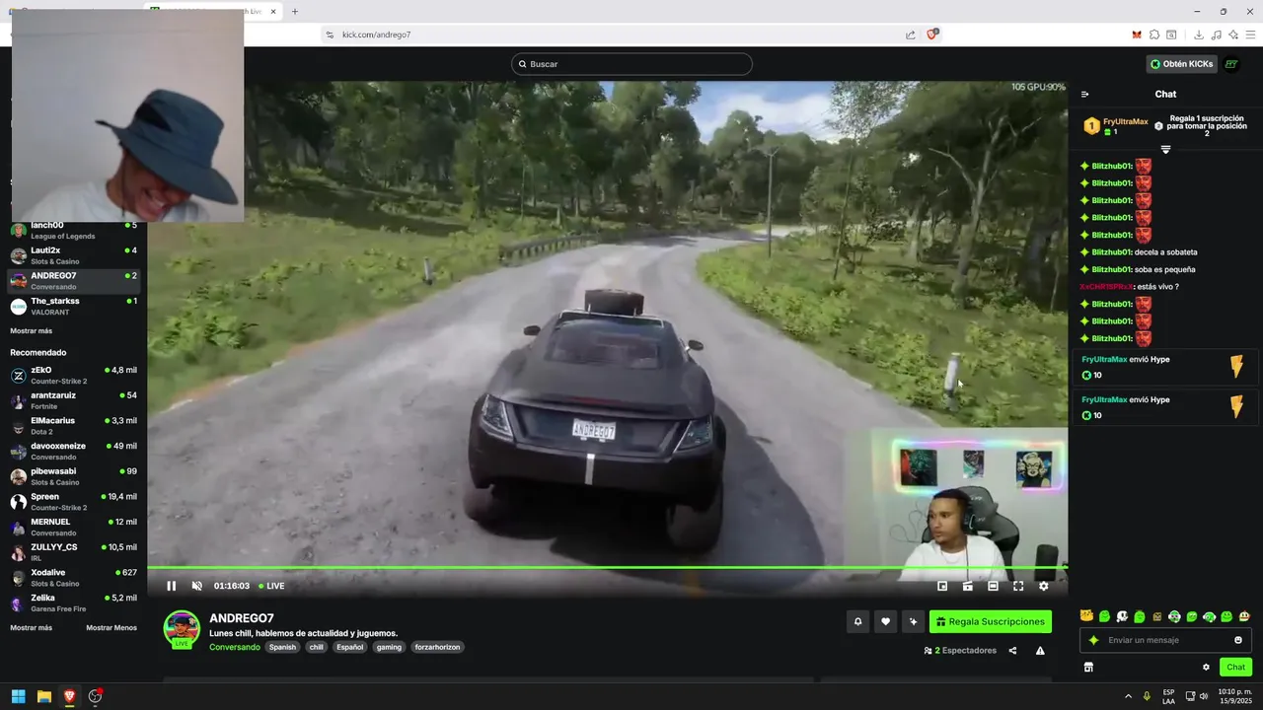Toggle the notification bell for ANDREGO7
This screenshot has height=710, width=1263.
858,621
